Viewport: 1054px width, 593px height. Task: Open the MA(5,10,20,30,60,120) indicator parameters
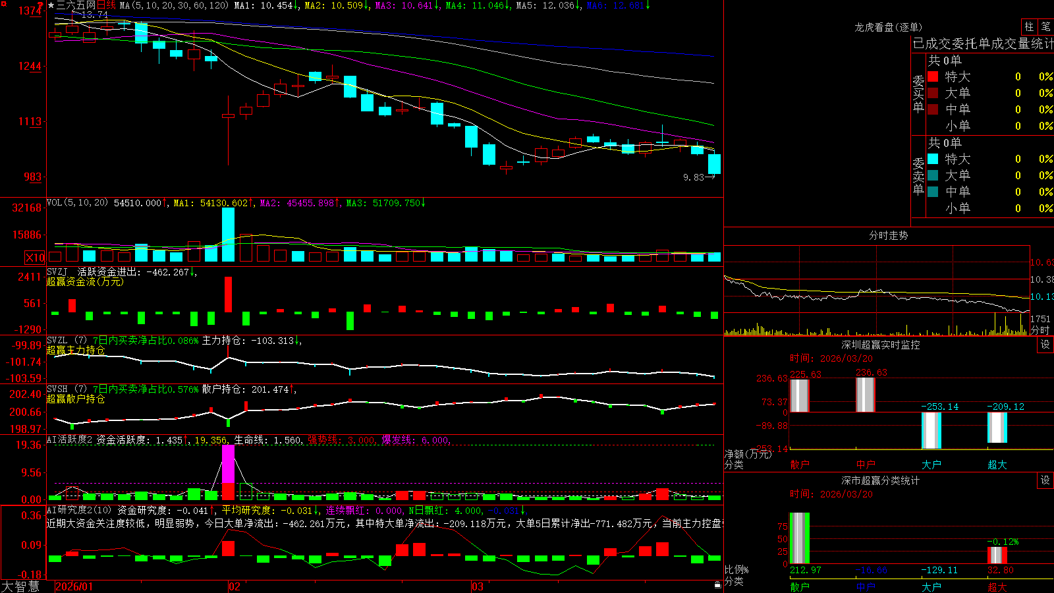(174, 5)
